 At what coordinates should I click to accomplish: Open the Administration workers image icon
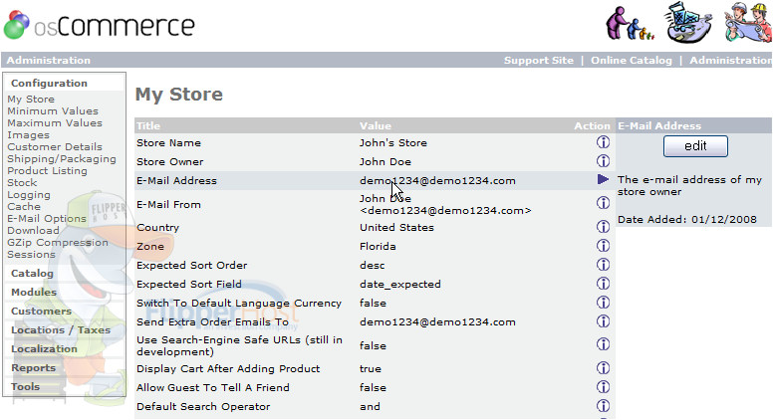pyautogui.click(x=748, y=22)
